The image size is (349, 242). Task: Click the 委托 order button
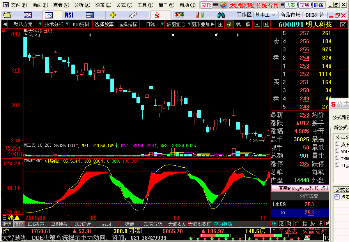tap(206, 5)
